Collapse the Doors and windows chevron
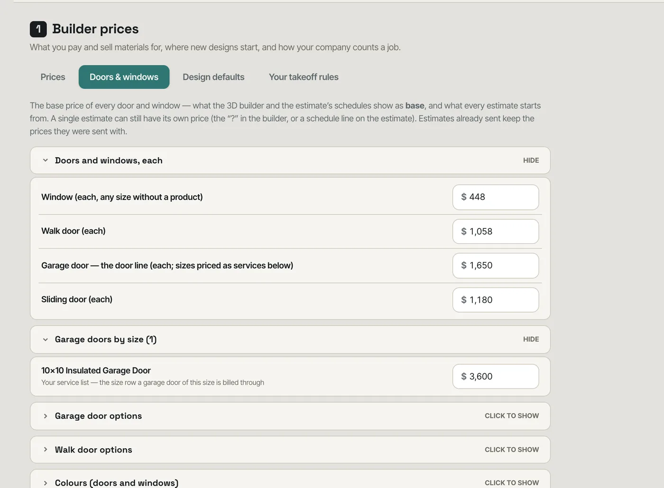This screenshot has width=664, height=488. click(45, 161)
